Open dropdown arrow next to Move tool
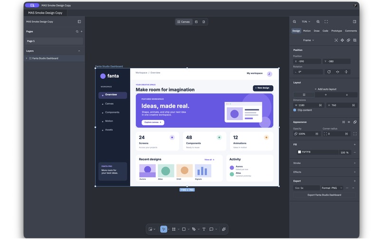Screen dimensions: 383x239 [x=168, y=229]
